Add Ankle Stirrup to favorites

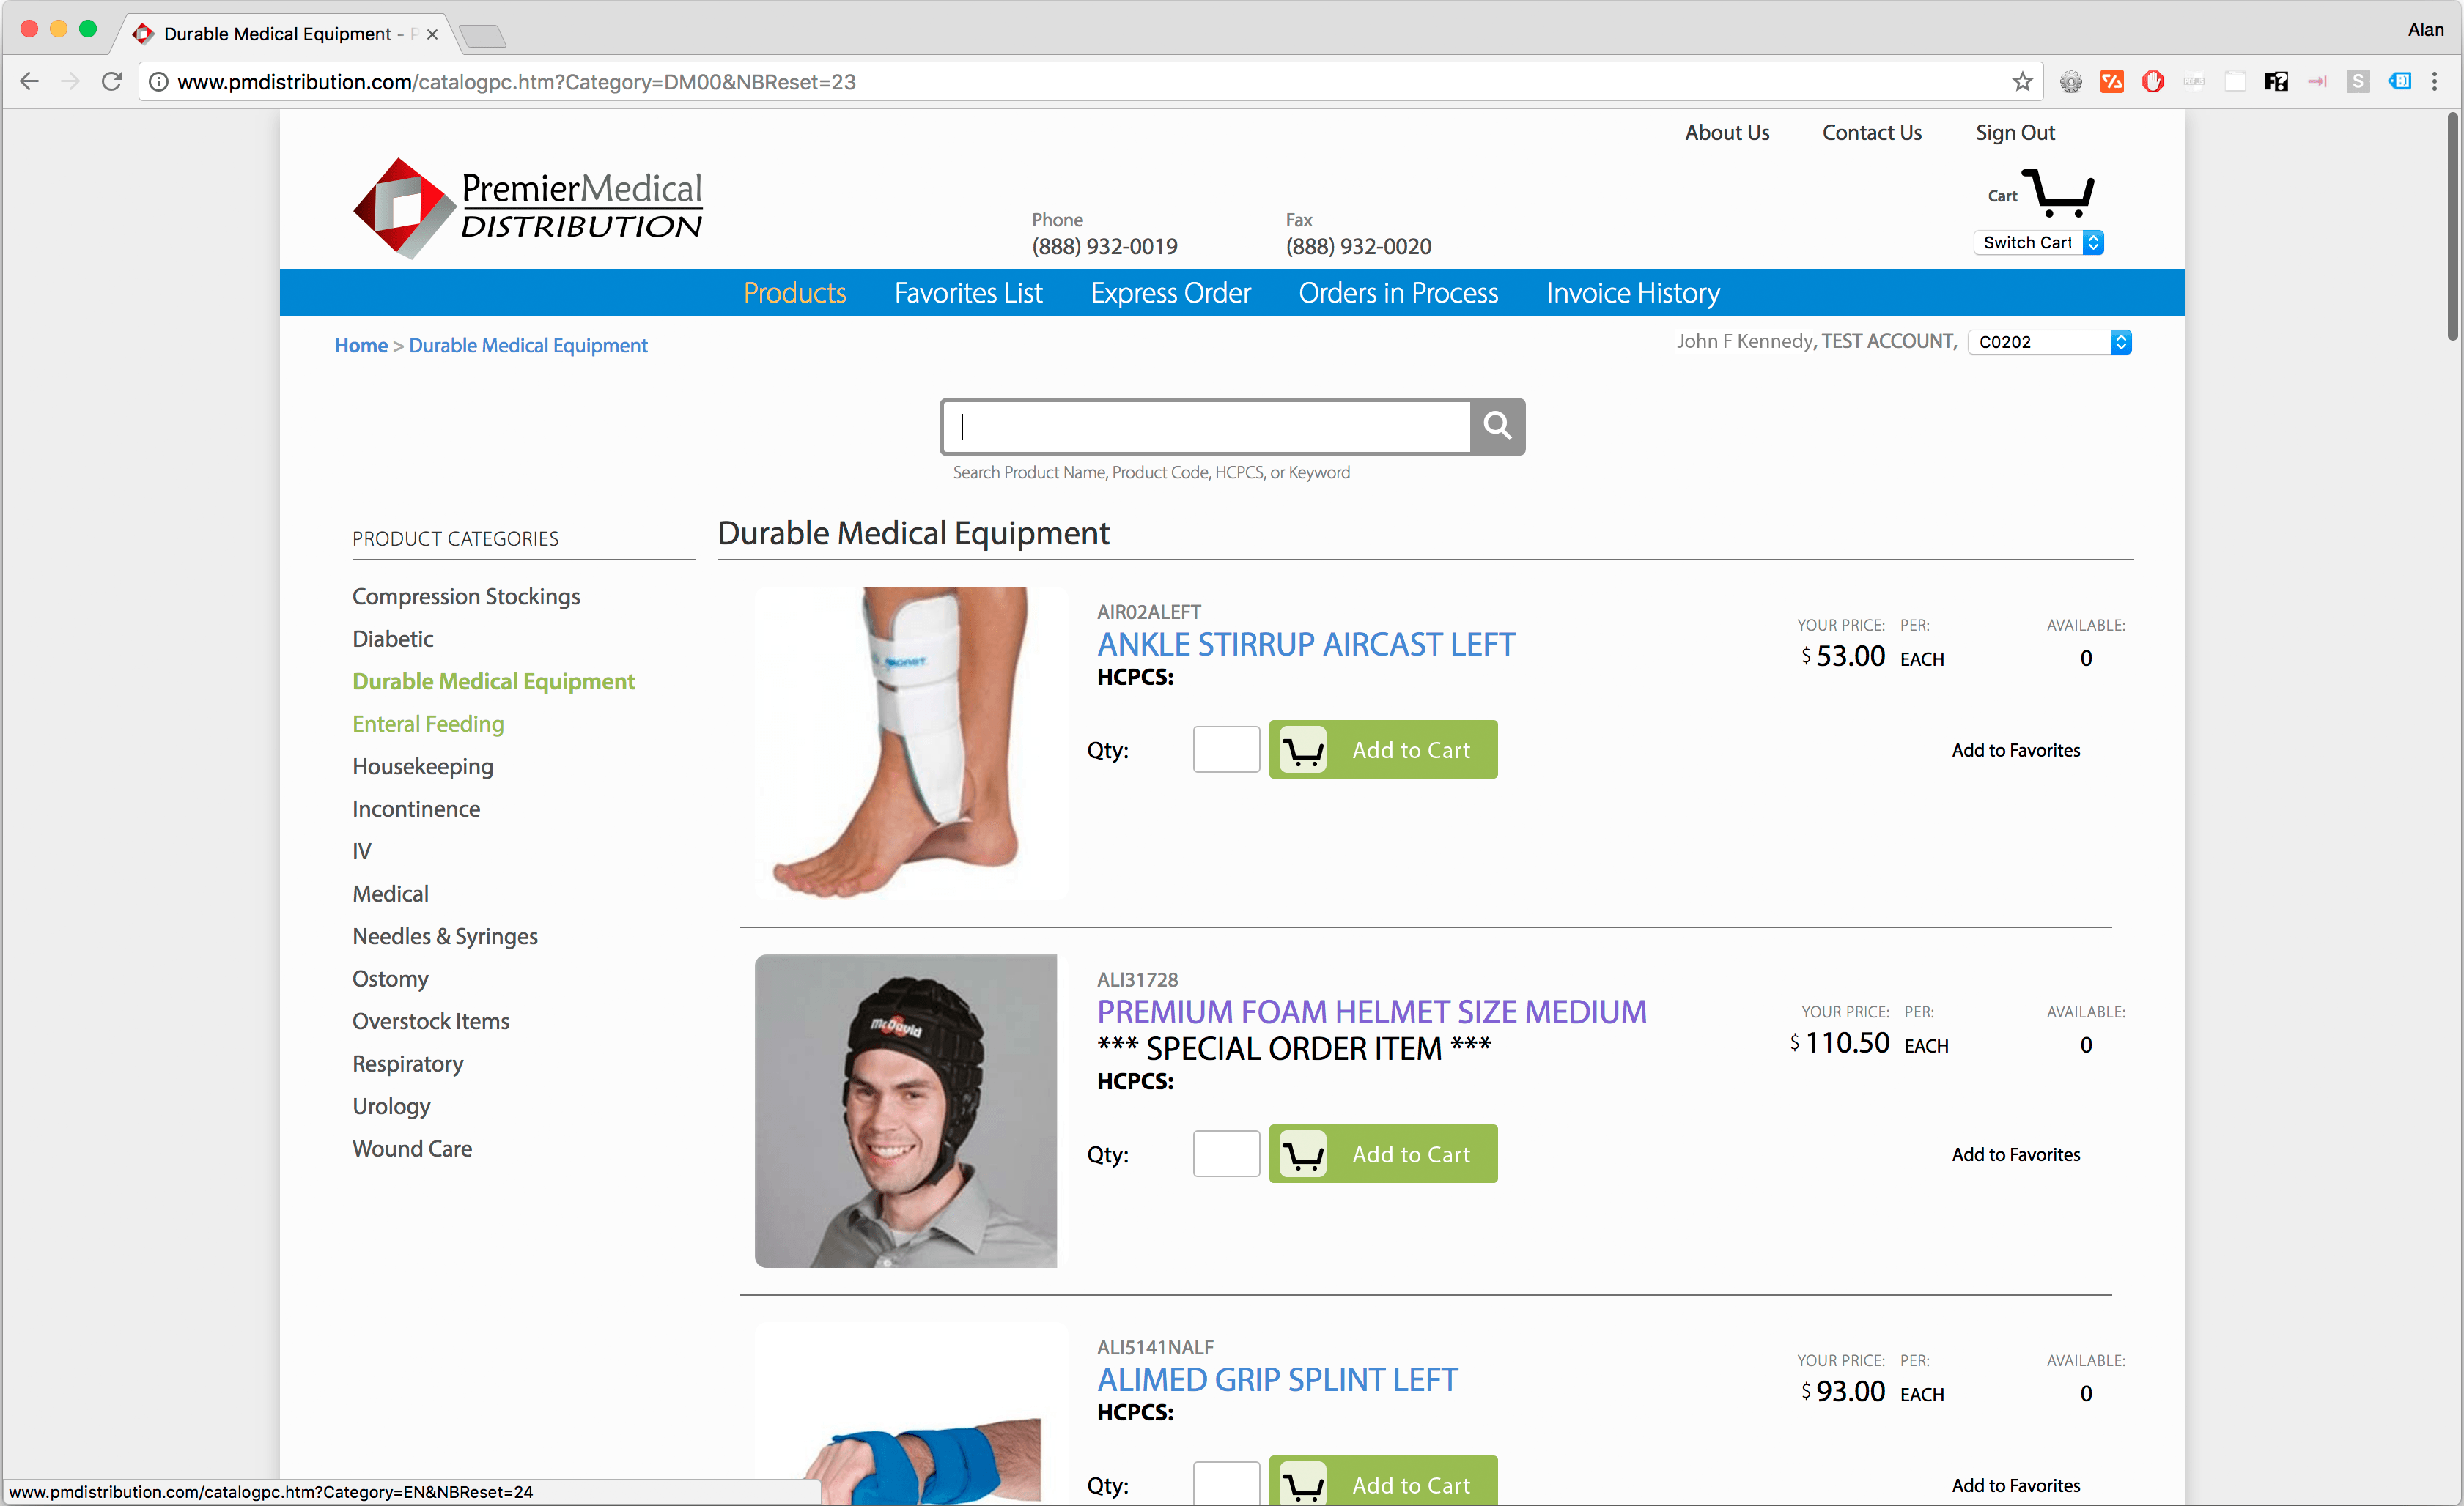tap(2015, 751)
